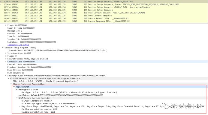The image size is (208, 115).
Task: Collapse the Security Blob node
Action: tap(5, 76)
